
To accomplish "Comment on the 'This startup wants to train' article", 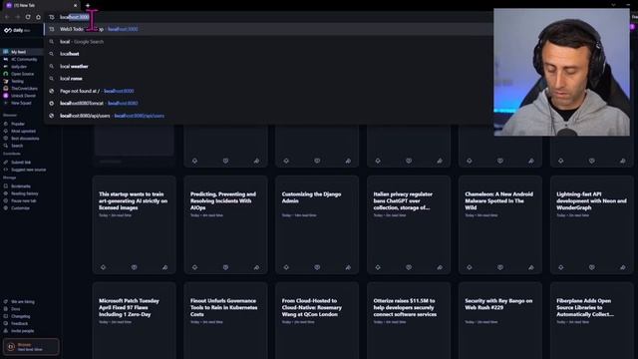I will 134,267.
